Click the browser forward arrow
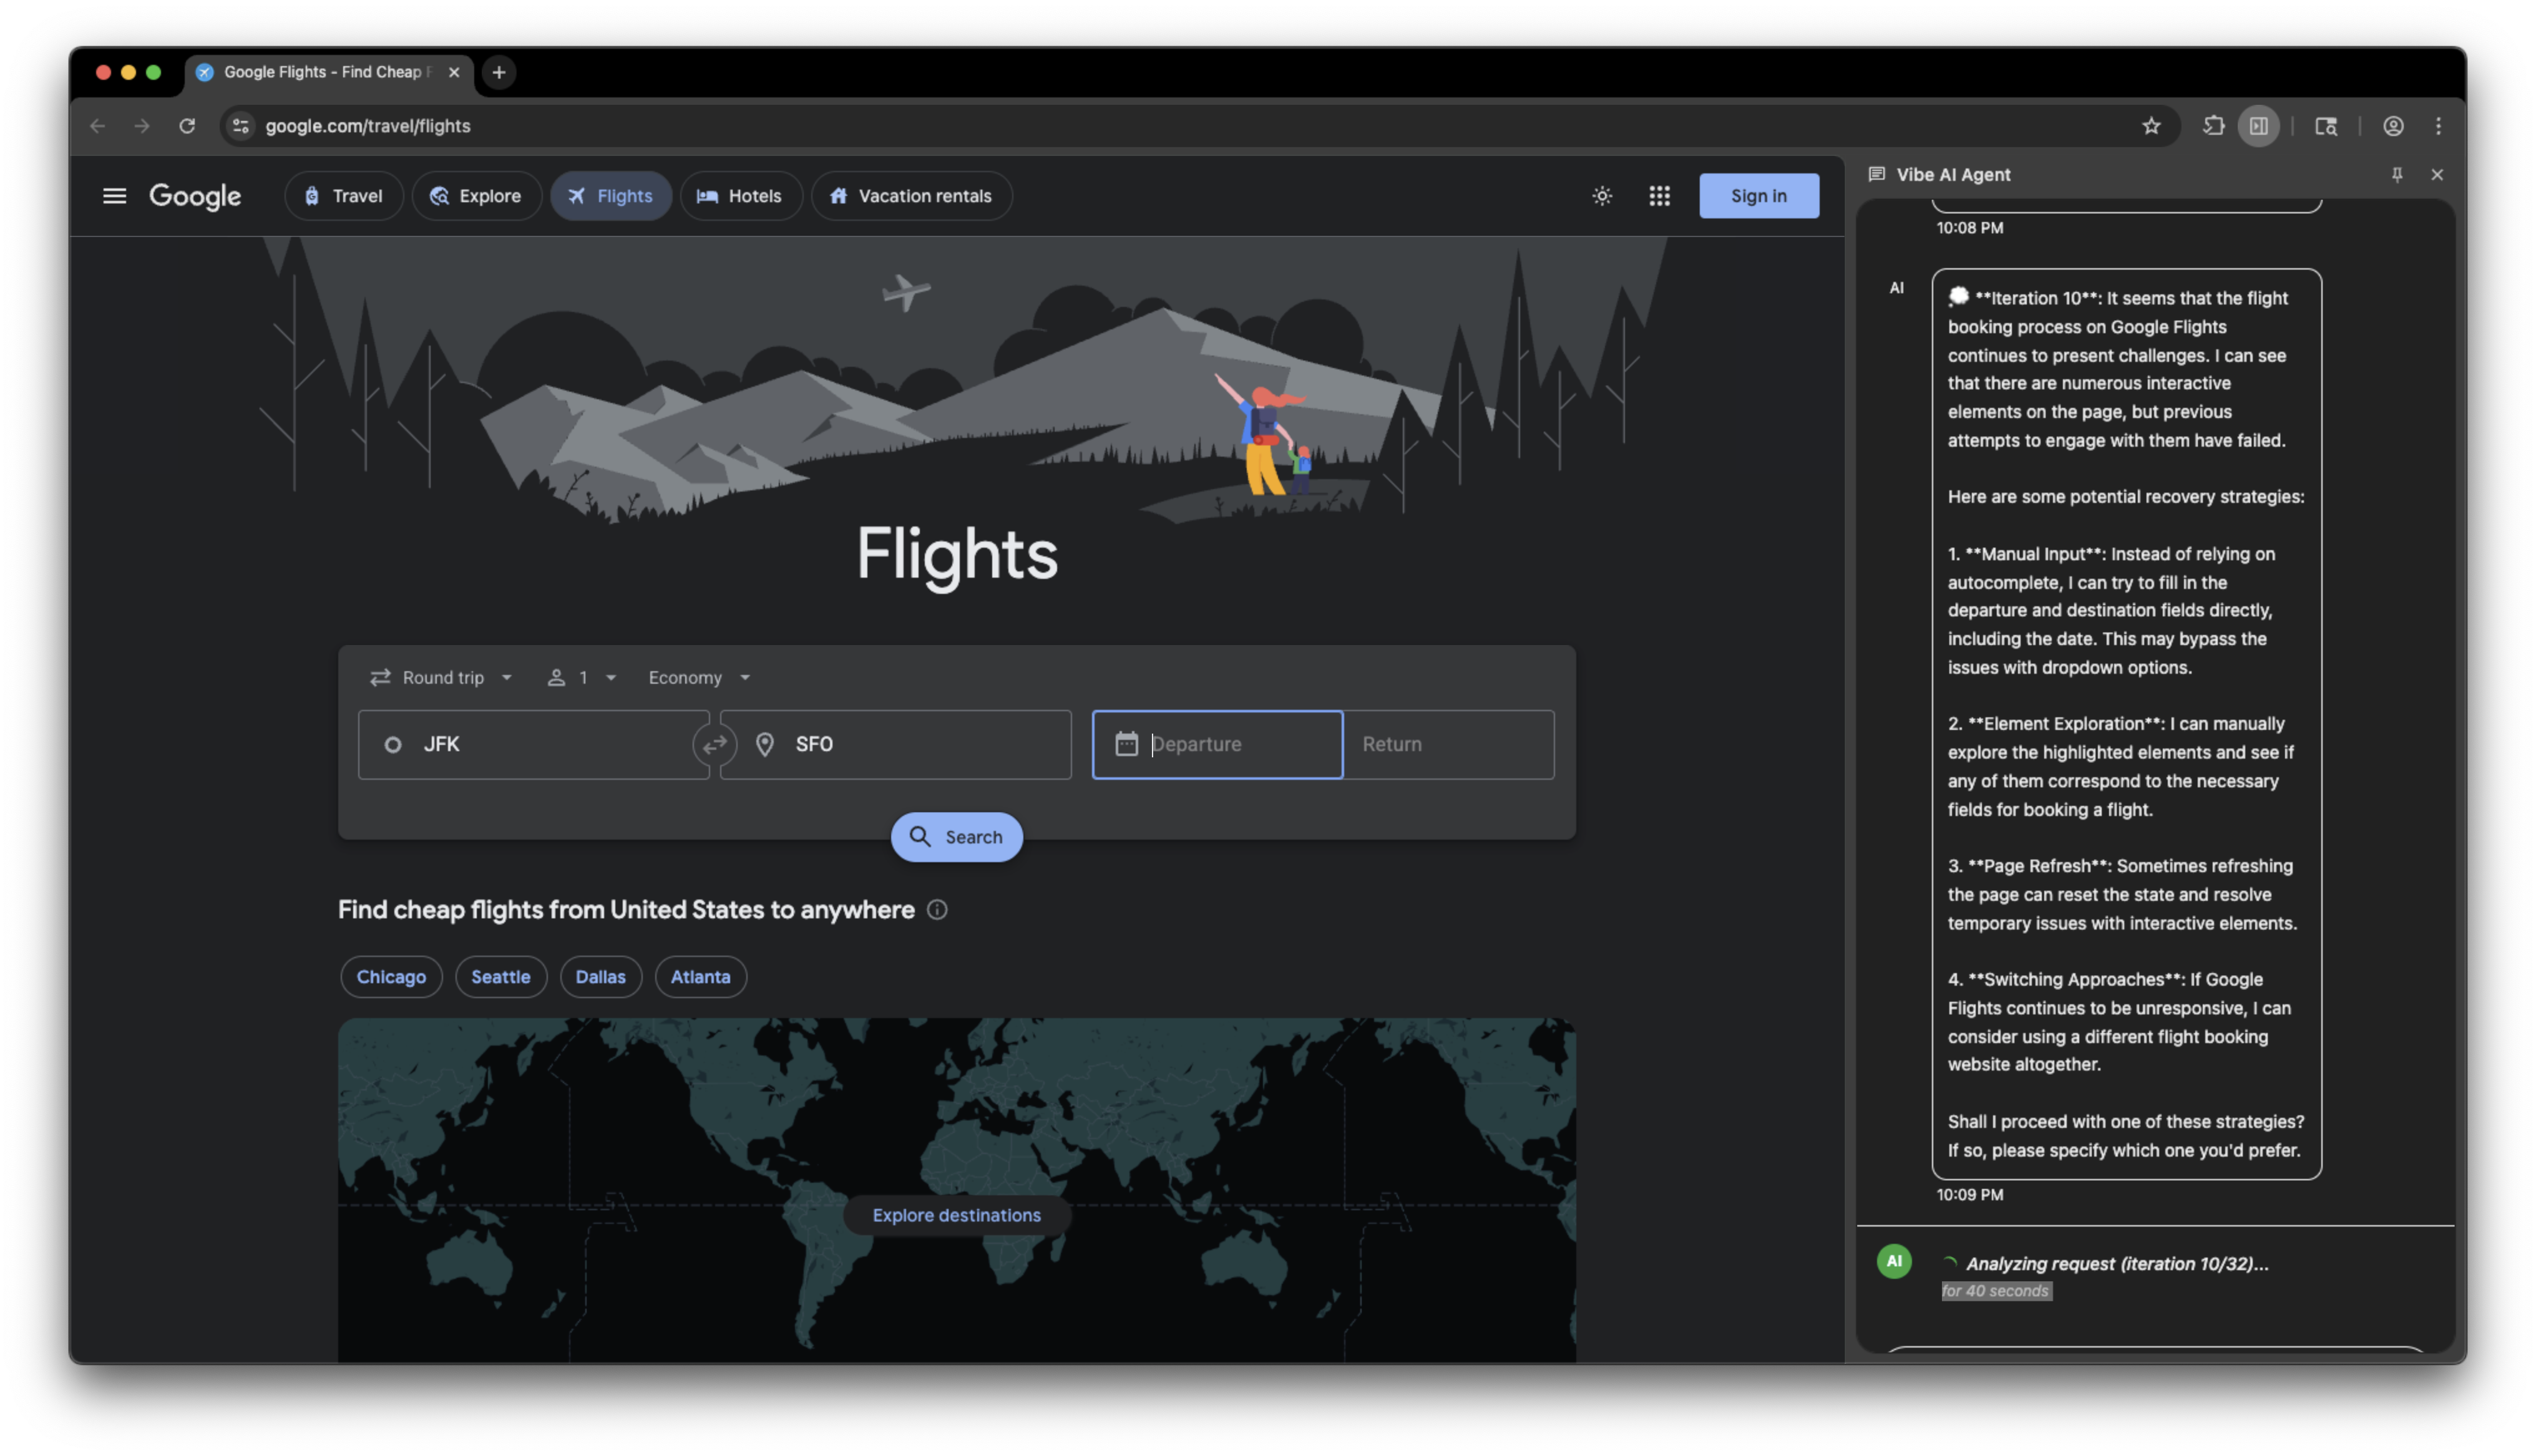 (x=142, y=126)
